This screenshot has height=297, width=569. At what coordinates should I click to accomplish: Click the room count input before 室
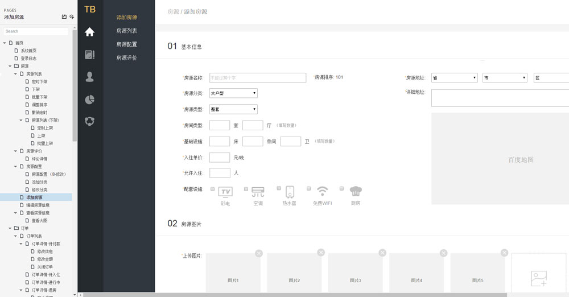(x=220, y=125)
